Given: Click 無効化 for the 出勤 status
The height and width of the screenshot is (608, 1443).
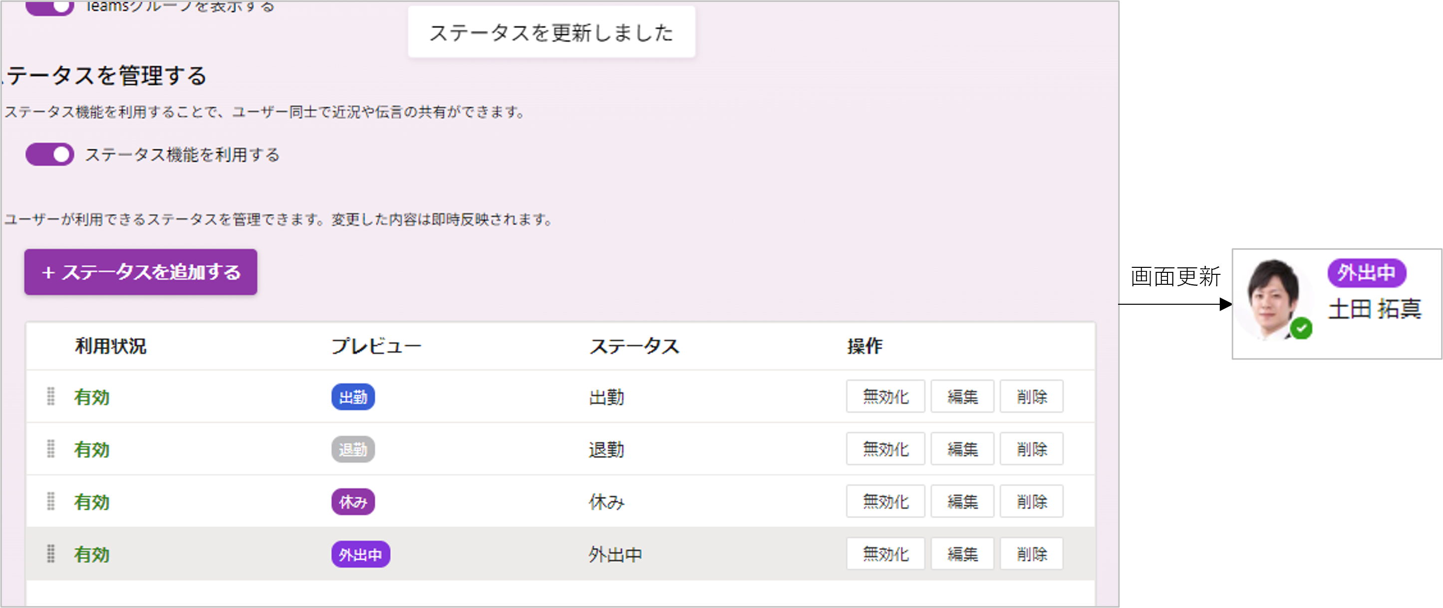Looking at the screenshot, I should coord(885,397).
